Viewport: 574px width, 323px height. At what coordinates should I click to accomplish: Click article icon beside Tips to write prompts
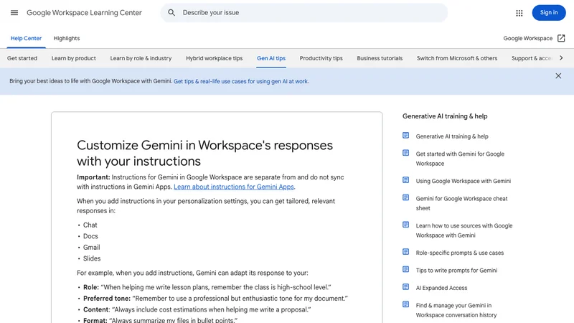[405, 269]
